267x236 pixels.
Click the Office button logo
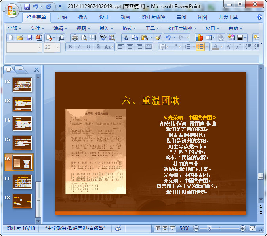point(11,11)
